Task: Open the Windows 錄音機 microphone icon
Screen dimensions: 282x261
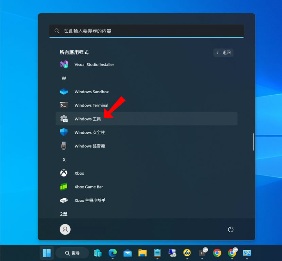Action: [64, 146]
